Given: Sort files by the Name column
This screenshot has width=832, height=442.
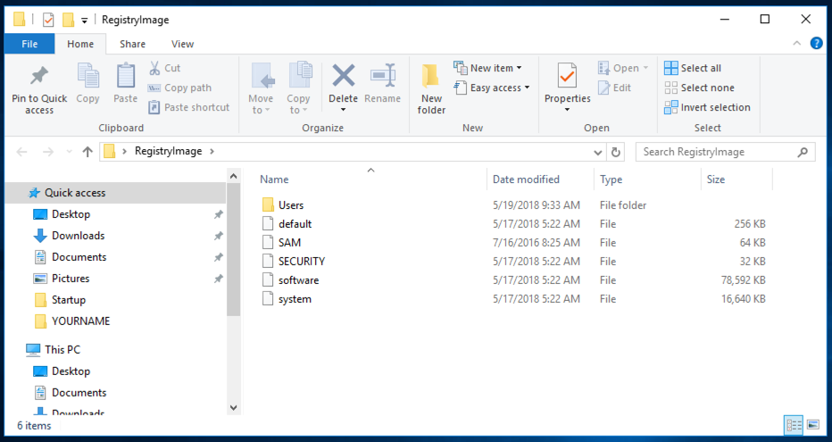Looking at the screenshot, I should (274, 179).
